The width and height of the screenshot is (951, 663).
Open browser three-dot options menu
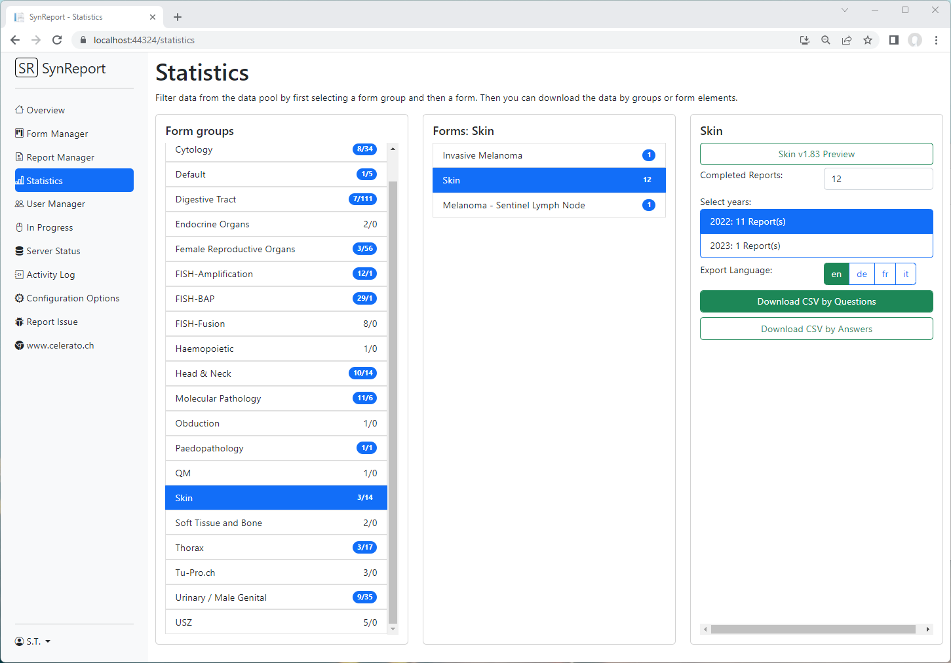coord(936,40)
